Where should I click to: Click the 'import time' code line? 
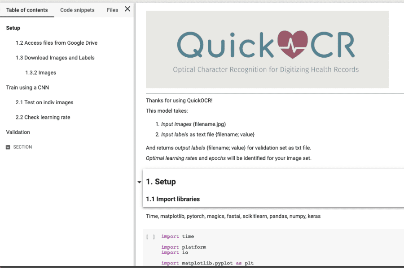(177, 236)
